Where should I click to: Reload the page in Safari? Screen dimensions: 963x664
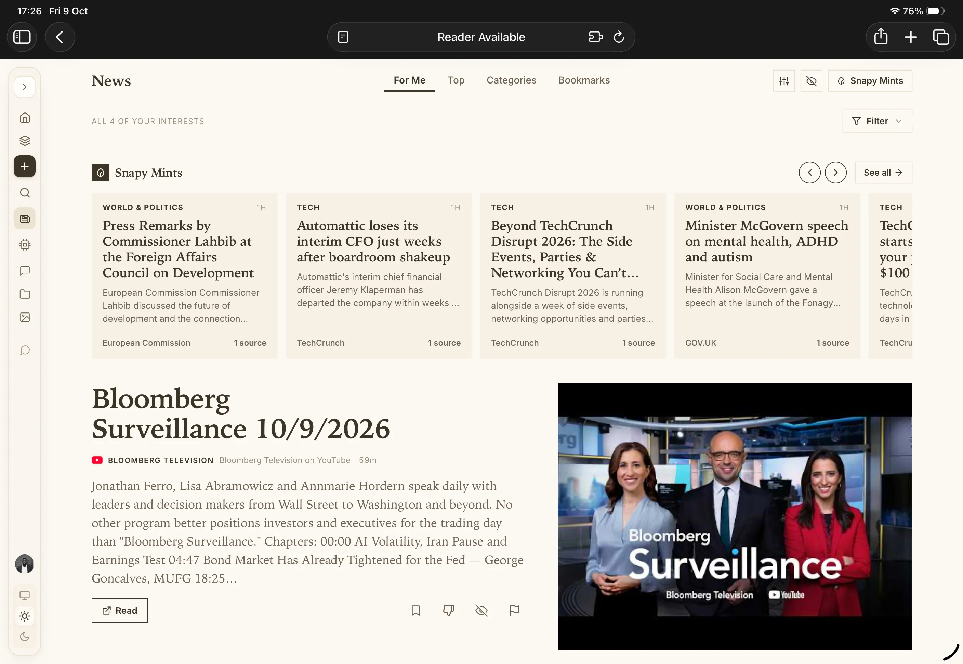tap(619, 37)
